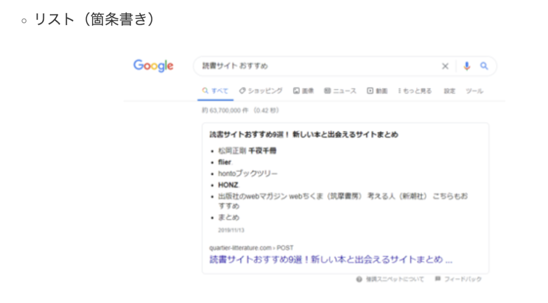Click the bold snippet heading 読書サイトおすすめ9選
The height and width of the screenshot is (303, 548).
coord(304,134)
